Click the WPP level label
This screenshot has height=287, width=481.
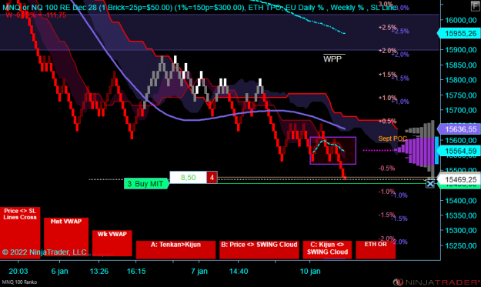(332, 59)
